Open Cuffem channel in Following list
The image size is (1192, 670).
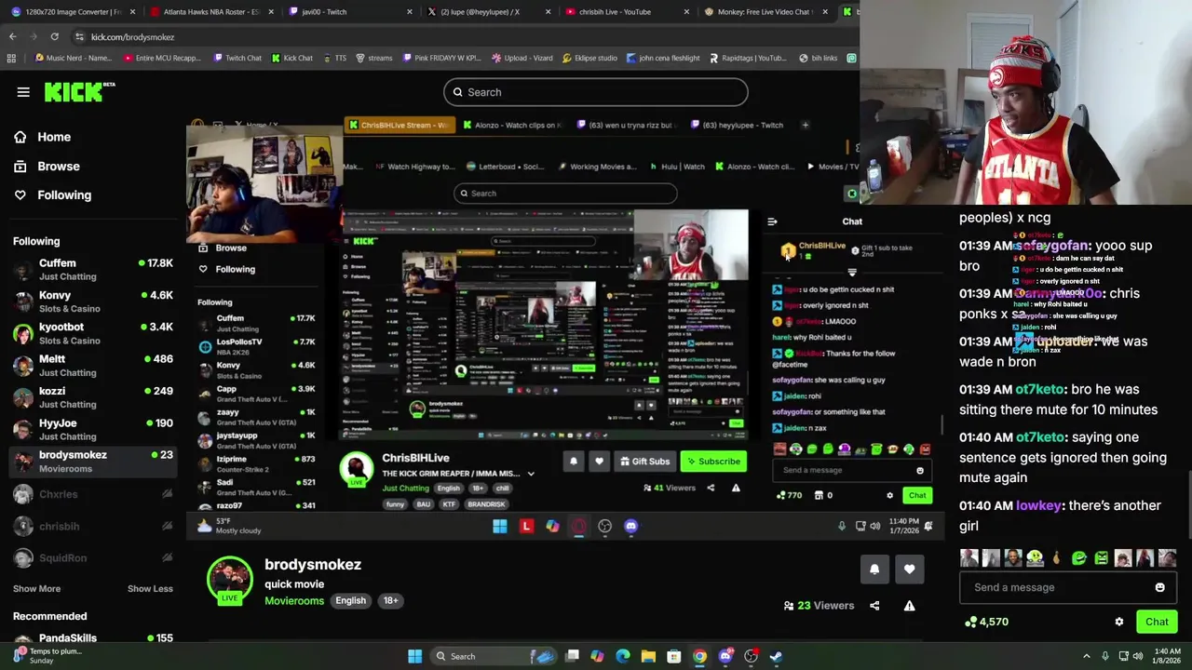pos(93,269)
